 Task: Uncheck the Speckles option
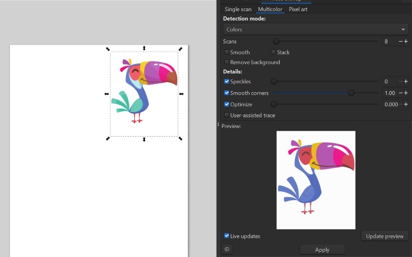pos(227,82)
